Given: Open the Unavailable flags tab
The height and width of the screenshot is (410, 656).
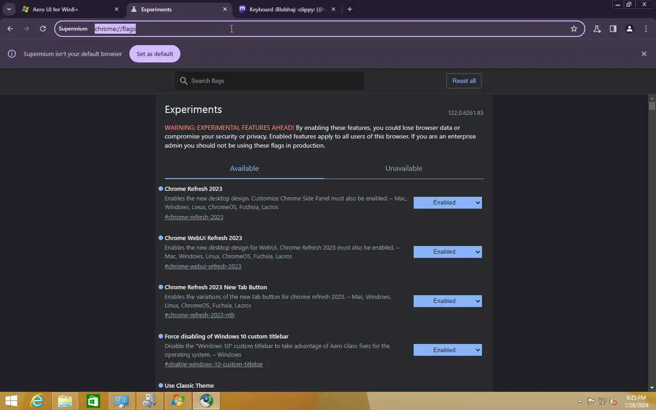Looking at the screenshot, I should (404, 169).
